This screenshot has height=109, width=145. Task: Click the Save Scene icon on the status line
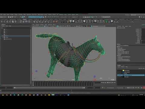point(12,17)
